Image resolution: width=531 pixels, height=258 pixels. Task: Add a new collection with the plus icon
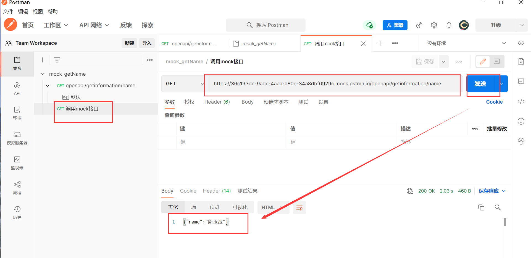(x=43, y=60)
